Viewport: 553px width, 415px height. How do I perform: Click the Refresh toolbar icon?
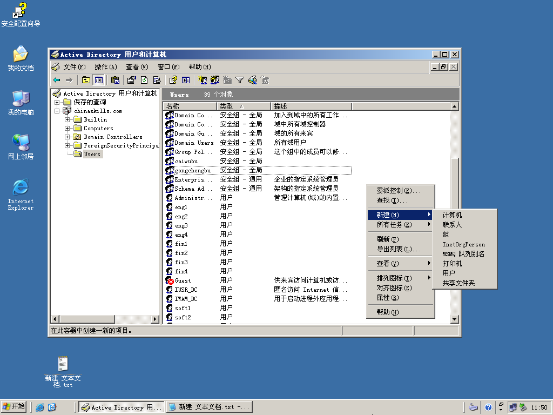point(144,80)
